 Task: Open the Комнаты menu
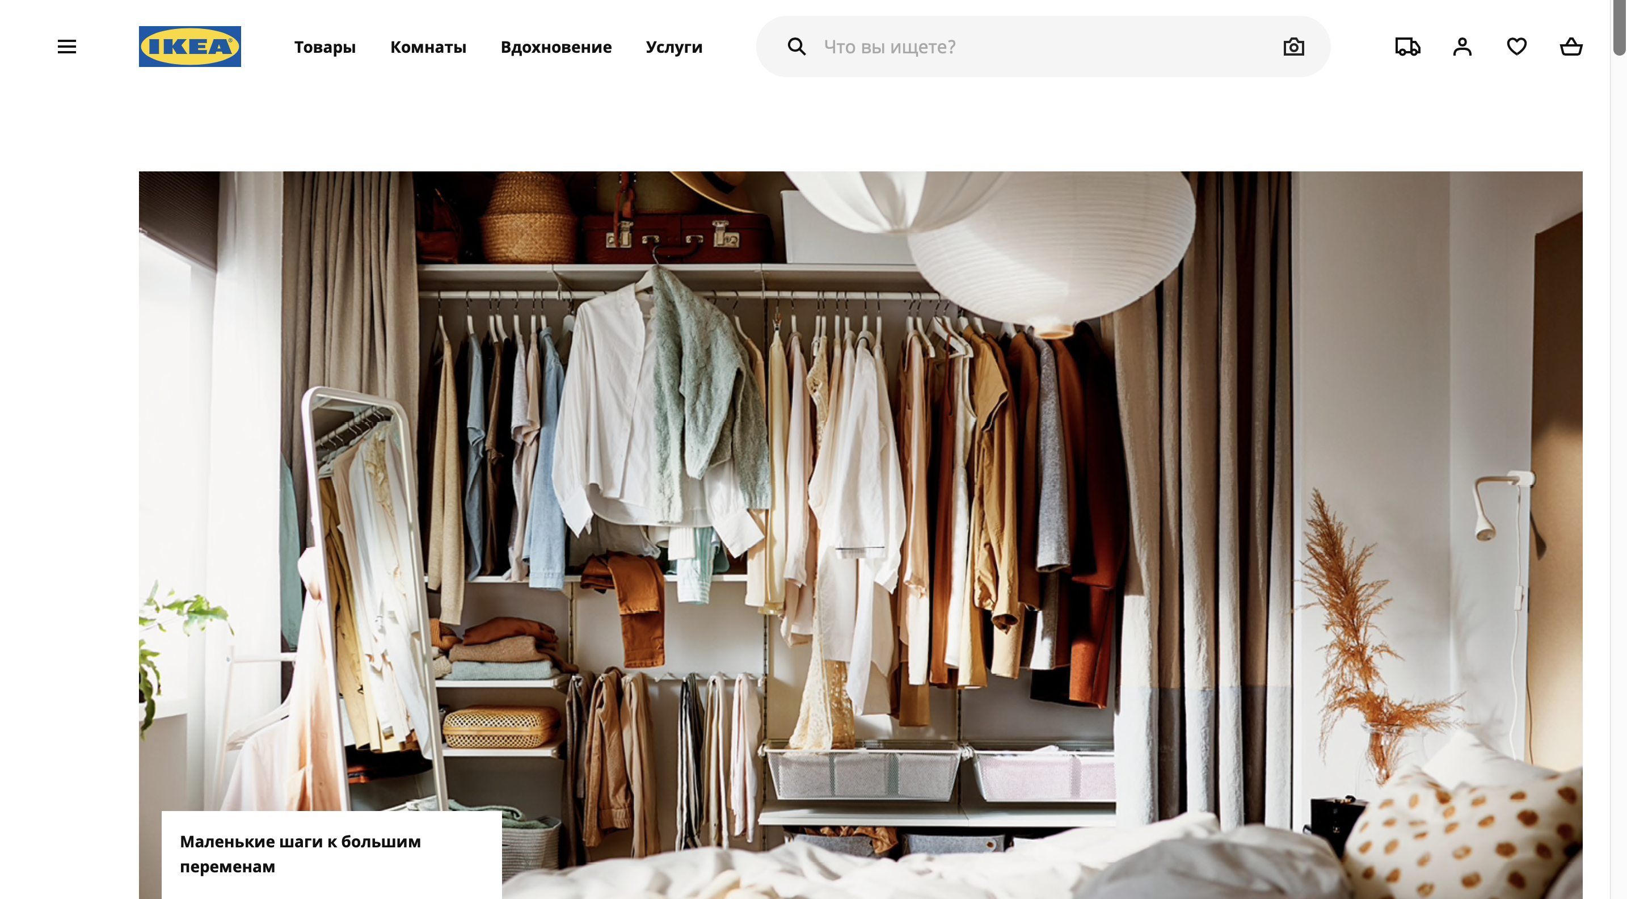click(428, 47)
